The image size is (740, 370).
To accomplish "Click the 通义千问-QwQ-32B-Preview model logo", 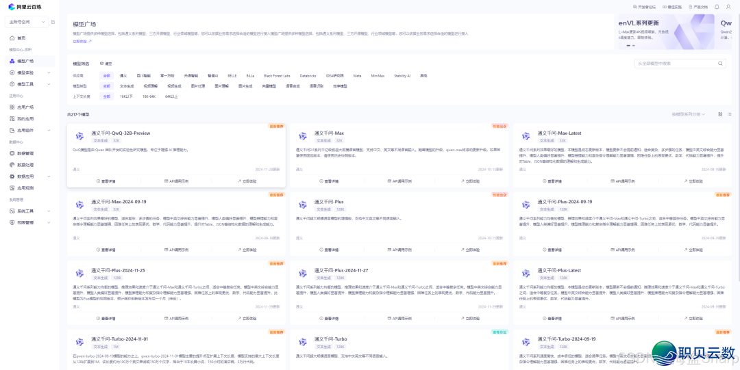I will 79,136.
